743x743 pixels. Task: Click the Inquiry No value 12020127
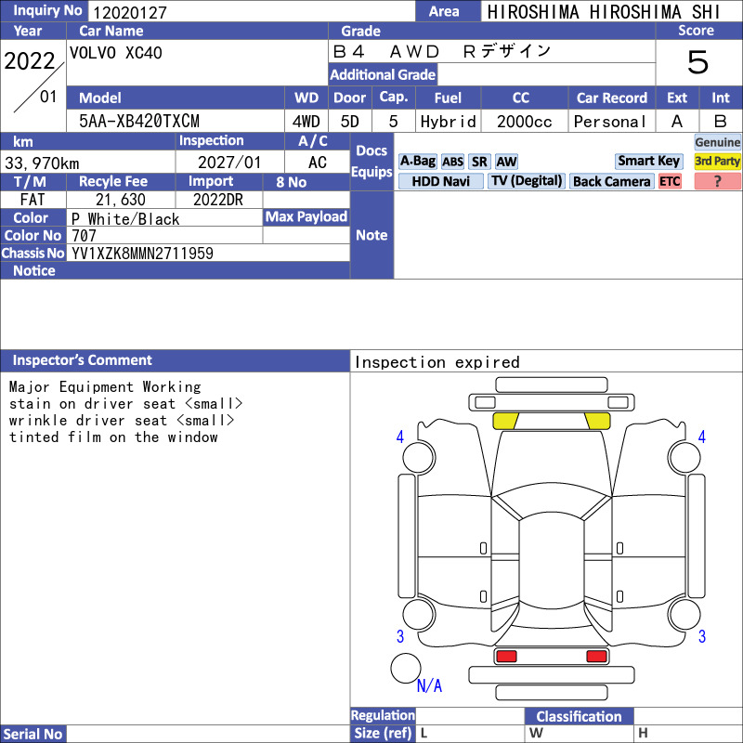pyautogui.click(x=130, y=12)
